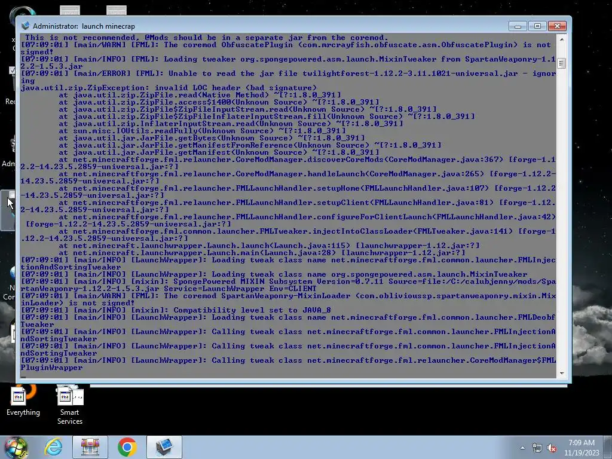Click the 'Unable to read the jar file twilightforest' error line
Image resolution: width=612 pixels, height=459 pixels.
click(x=288, y=77)
